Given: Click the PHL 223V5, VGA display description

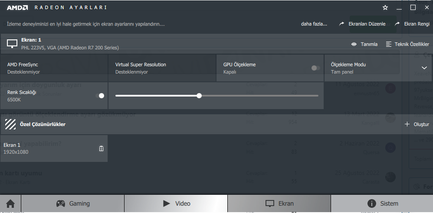Looking at the screenshot, I should [70, 48].
